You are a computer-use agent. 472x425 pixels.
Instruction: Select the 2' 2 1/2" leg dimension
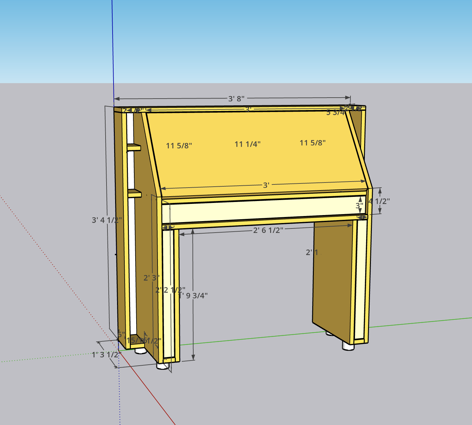tap(170, 290)
